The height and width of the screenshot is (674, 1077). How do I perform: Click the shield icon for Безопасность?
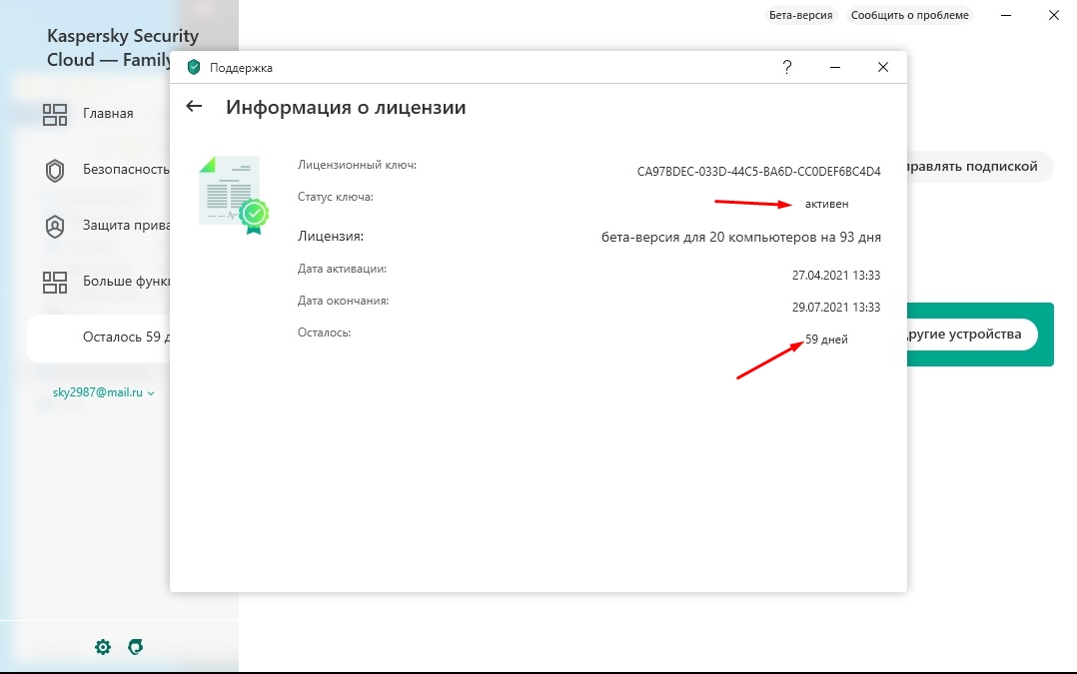[x=55, y=170]
